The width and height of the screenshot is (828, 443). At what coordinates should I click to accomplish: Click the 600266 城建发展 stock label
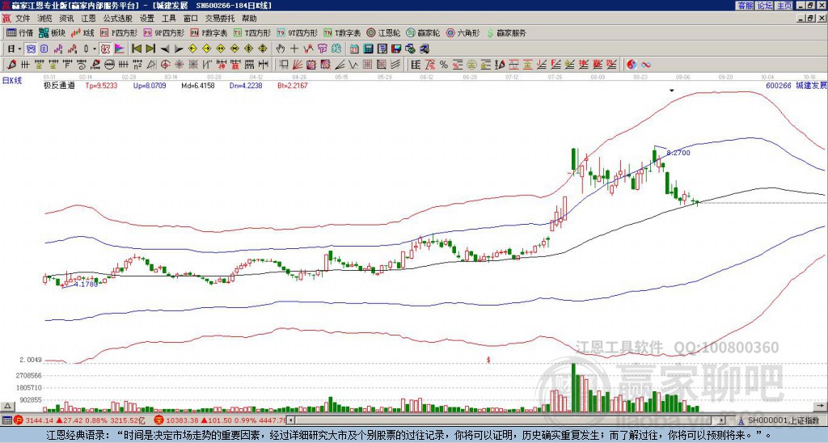(x=796, y=85)
